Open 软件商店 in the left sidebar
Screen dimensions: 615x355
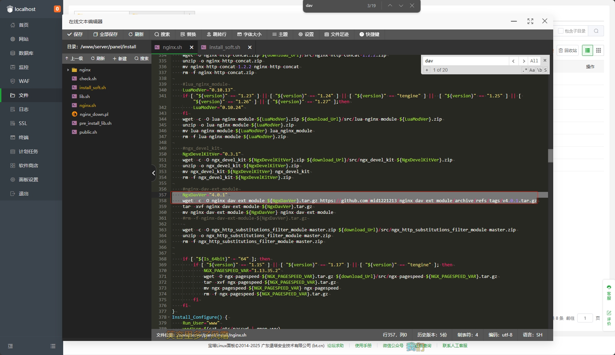coord(28,166)
